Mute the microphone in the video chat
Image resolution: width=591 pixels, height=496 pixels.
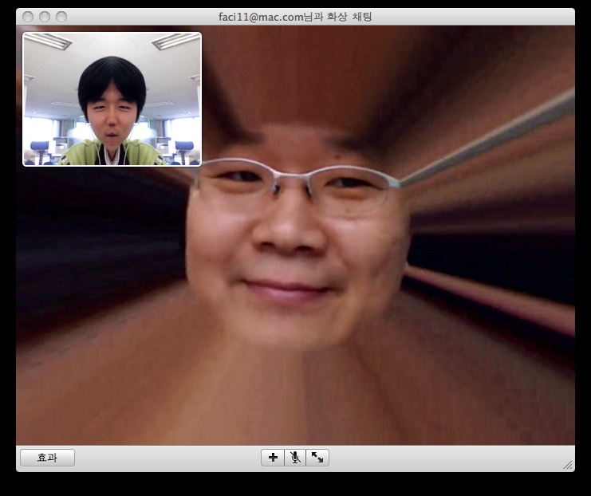point(295,458)
